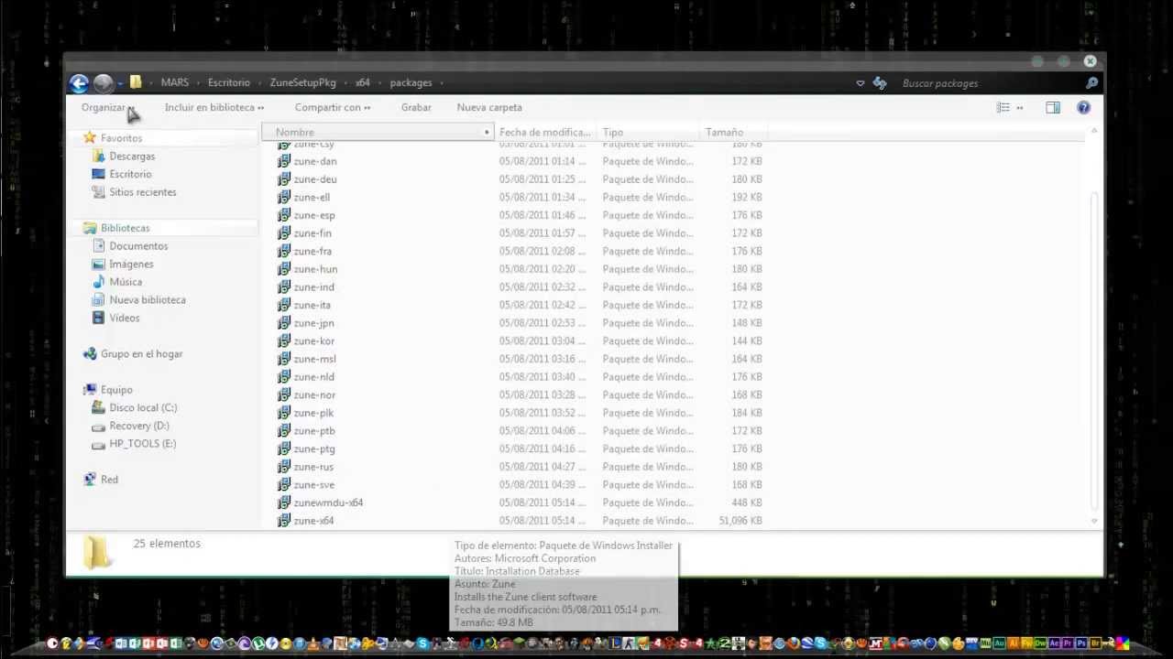1173x659 pixels.
Task: Click the installer icon of zune-dan
Action: (x=284, y=161)
